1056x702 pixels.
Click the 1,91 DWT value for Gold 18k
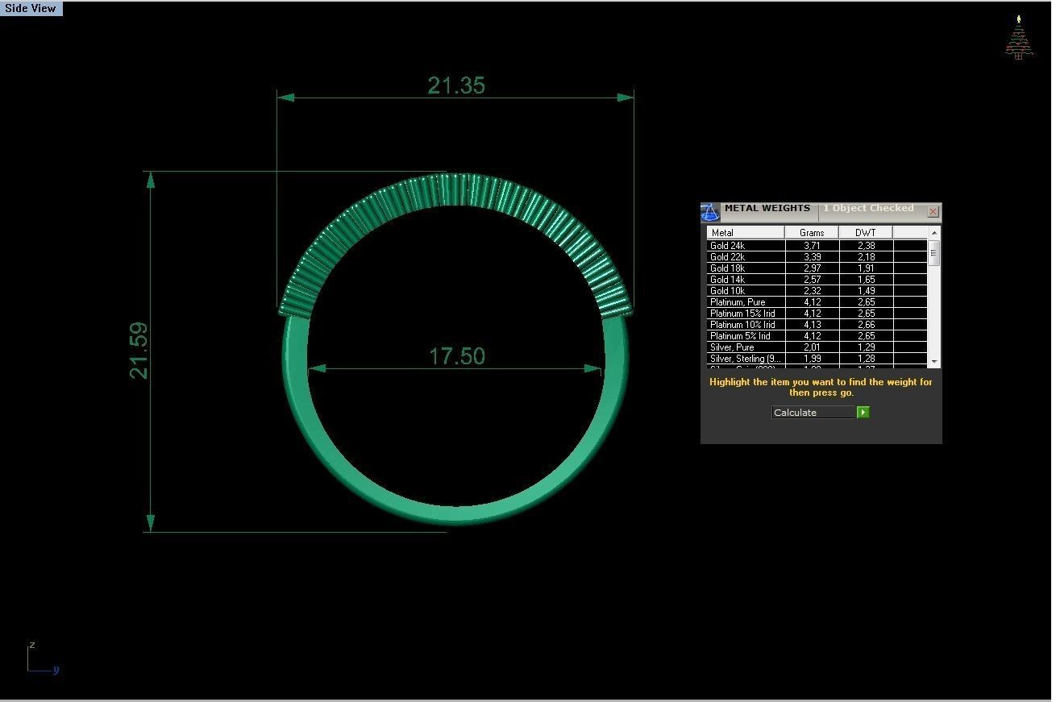tap(866, 268)
